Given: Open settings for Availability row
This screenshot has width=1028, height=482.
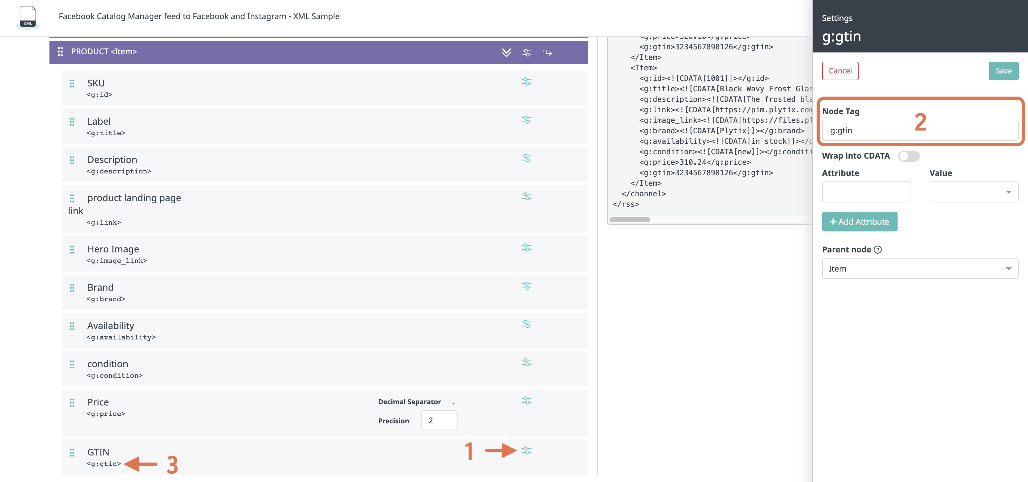Looking at the screenshot, I should coord(526,324).
